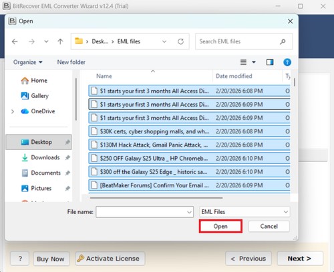Close the Open dialog

[x=290, y=21]
